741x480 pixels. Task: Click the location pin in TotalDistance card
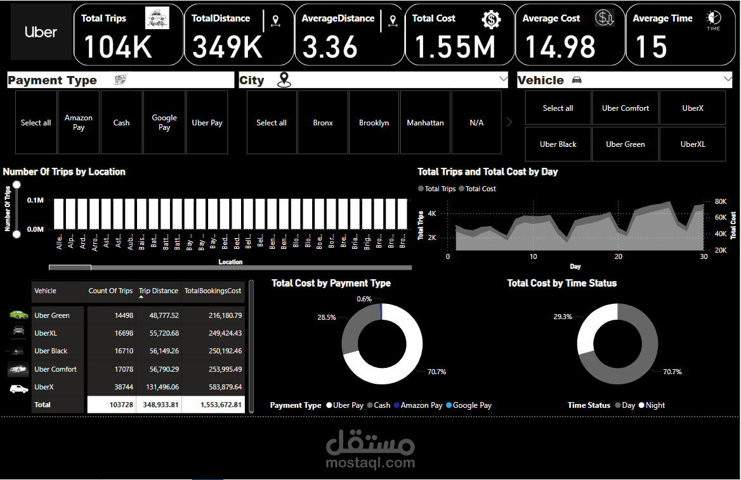[275, 21]
